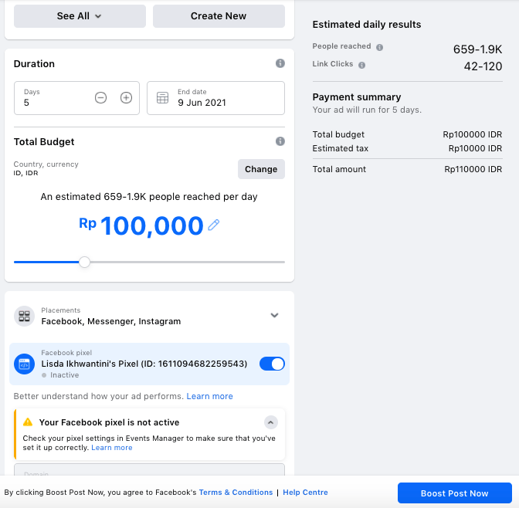Open the End date calendar icon
This screenshot has height=508, width=519.
[162, 97]
